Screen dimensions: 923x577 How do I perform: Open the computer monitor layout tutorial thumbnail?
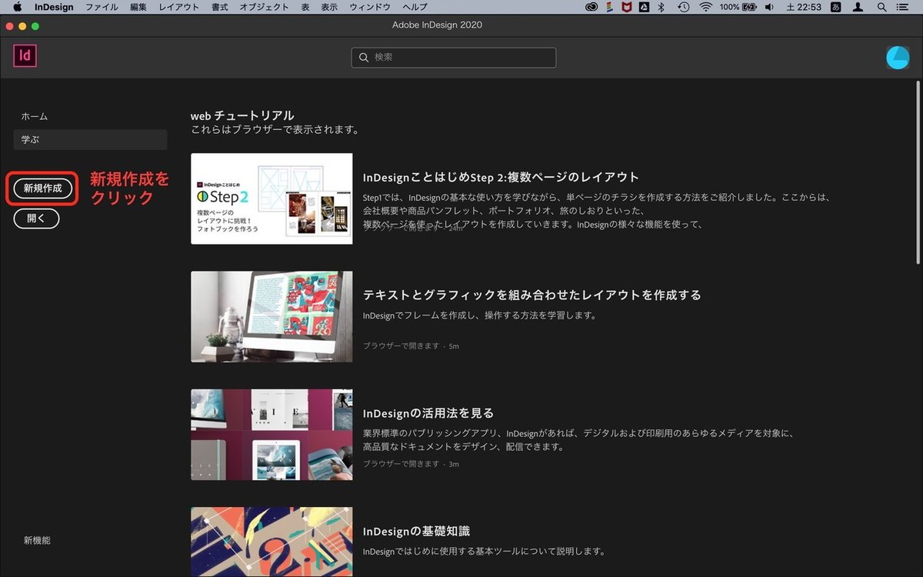pos(272,316)
